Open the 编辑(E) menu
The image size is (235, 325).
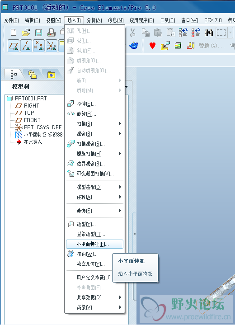(x=33, y=20)
